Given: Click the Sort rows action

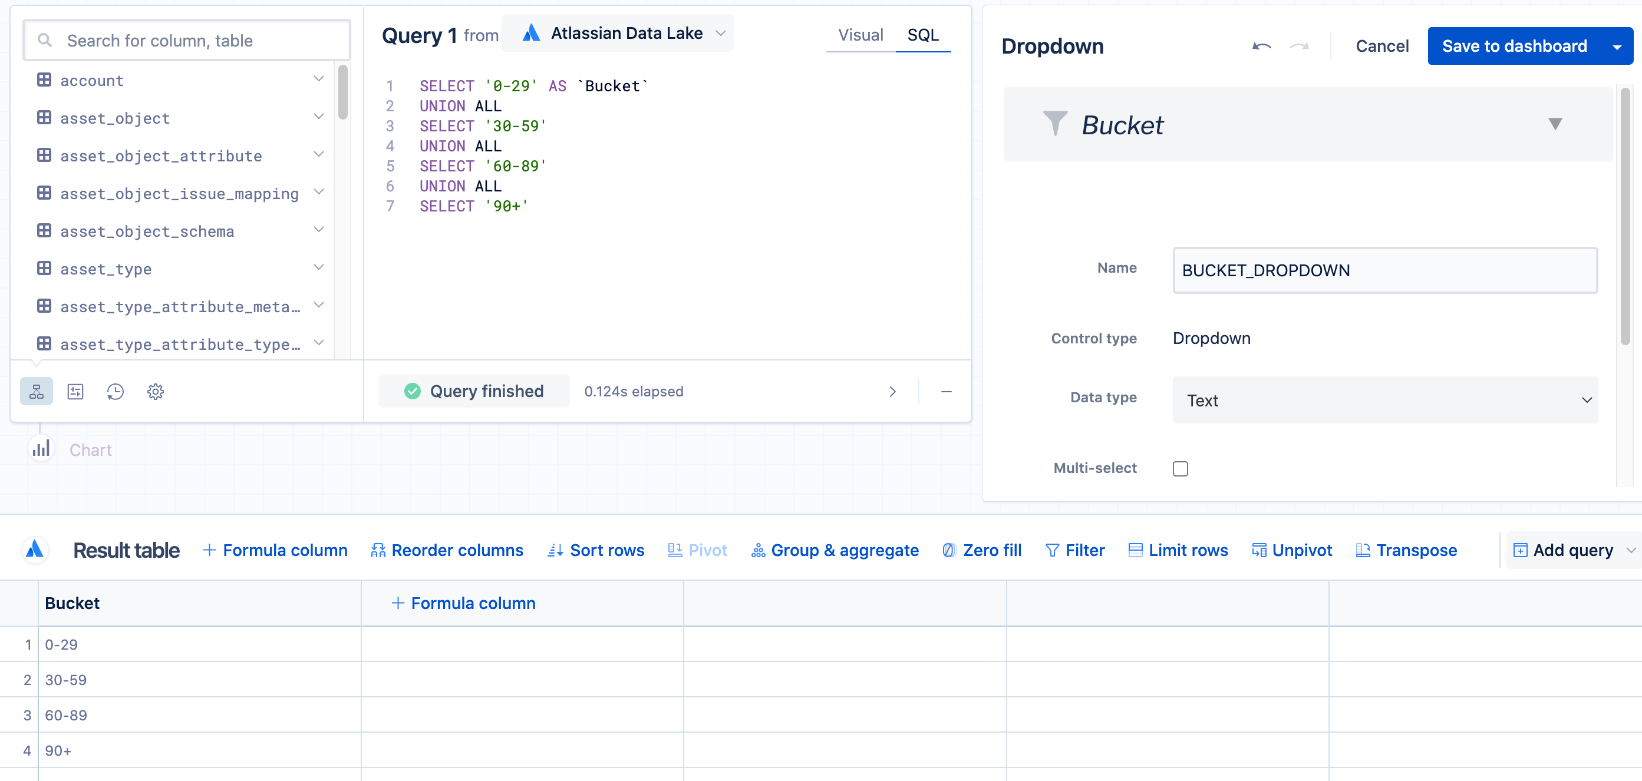Looking at the screenshot, I should (x=596, y=550).
